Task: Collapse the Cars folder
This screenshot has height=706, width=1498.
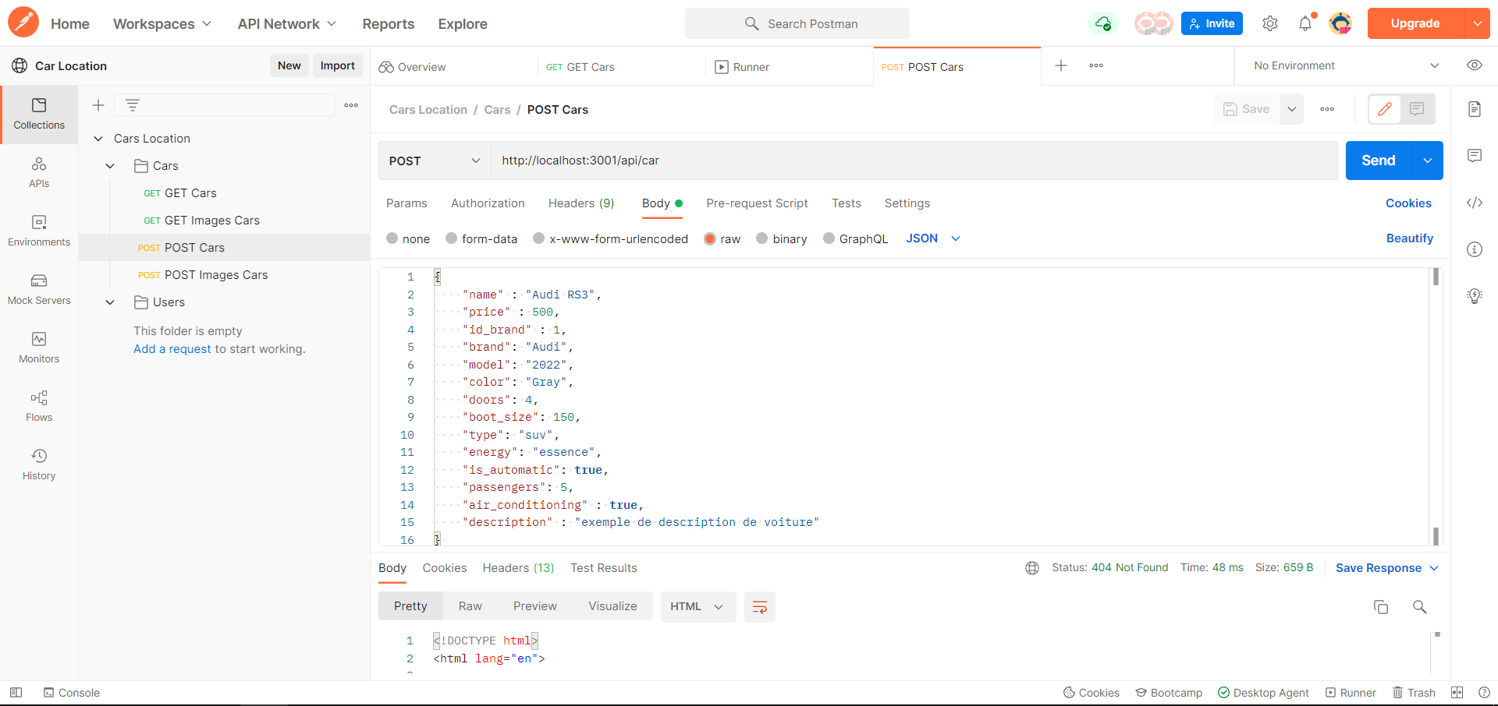Action: pos(110,166)
